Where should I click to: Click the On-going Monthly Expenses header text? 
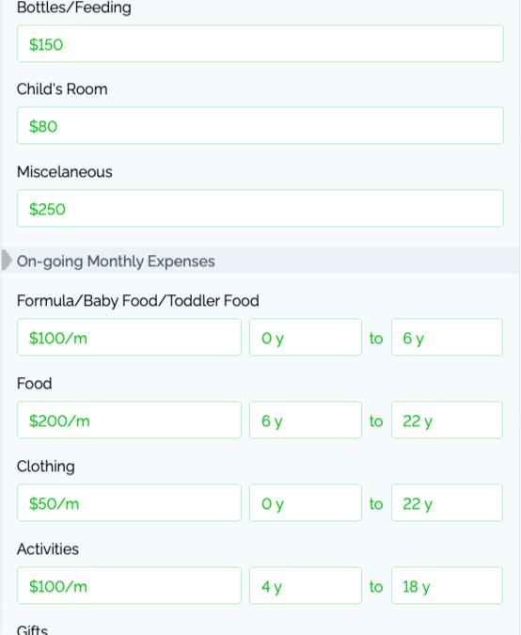(116, 262)
